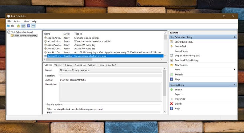Open Properties of the selected task
Screen dimensions: 244x133
click(180, 99)
